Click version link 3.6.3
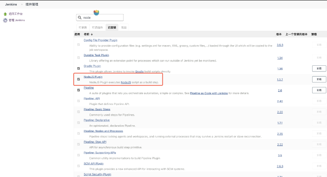The height and width of the screenshot is (177, 327). (280, 45)
